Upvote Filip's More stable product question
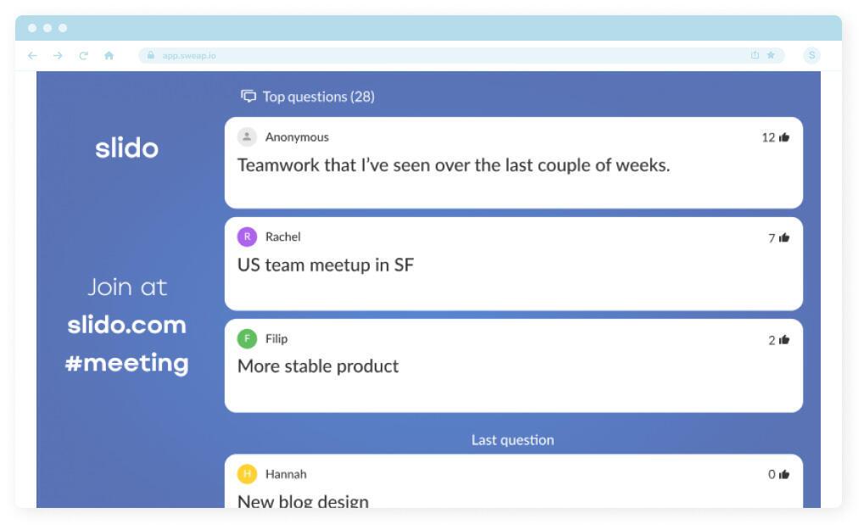Screen dimensions: 864x530 tap(783, 340)
